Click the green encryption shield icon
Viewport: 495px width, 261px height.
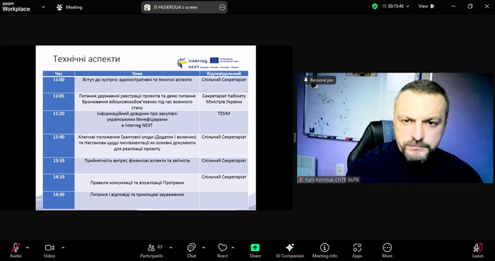point(375,6)
